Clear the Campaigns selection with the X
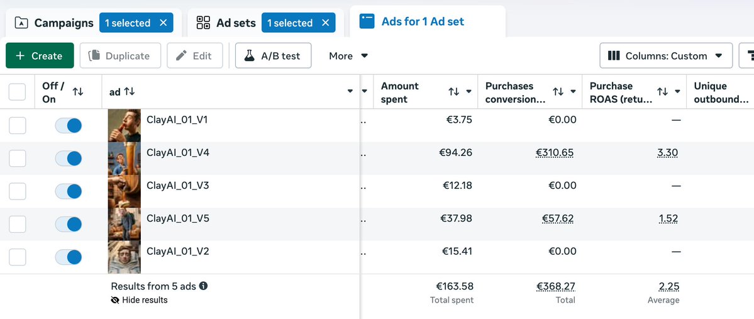 [164, 23]
